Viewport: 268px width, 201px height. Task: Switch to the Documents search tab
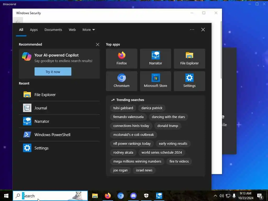pos(53,30)
